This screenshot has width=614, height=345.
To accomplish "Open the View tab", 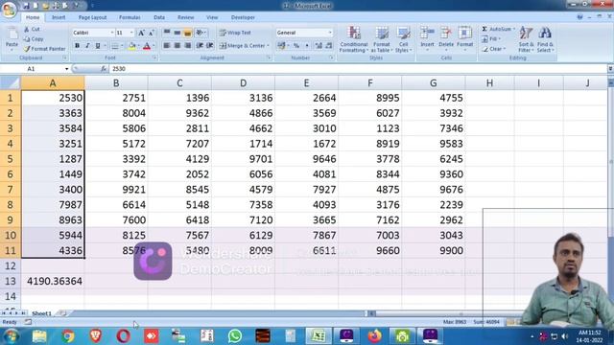I will [212, 17].
